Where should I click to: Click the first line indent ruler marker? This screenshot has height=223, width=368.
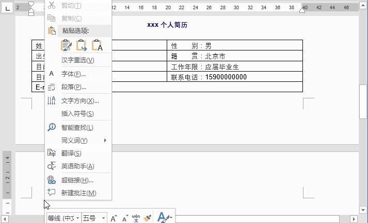[x=31, y=4]
